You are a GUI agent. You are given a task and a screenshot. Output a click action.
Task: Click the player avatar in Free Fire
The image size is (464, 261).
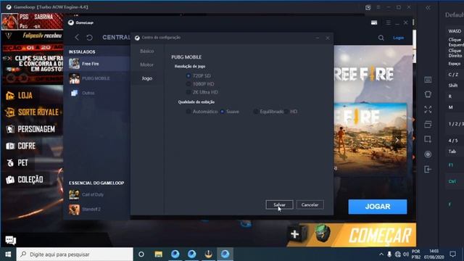pos(9,21)
